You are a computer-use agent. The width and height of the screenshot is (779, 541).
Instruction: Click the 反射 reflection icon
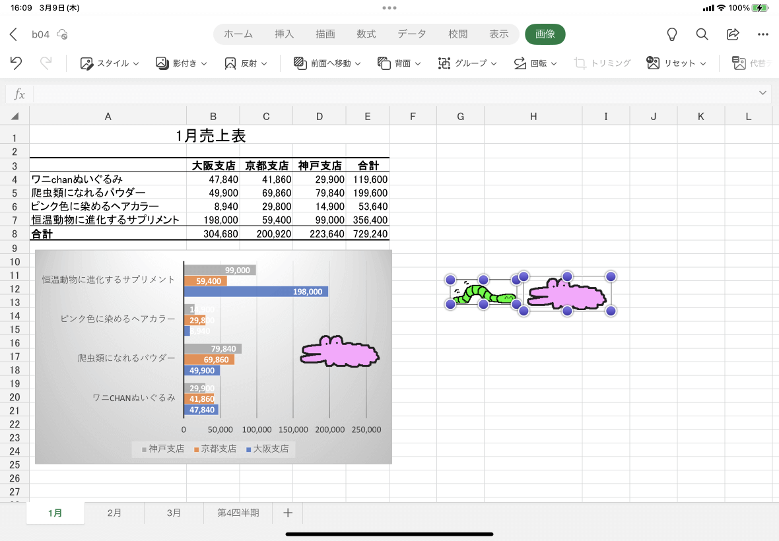pos(230,63)
